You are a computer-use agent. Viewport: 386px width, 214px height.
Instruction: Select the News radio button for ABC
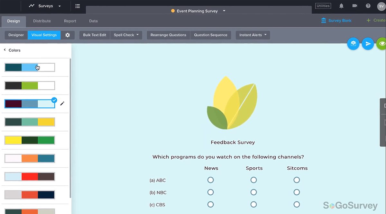(x=211, y=180)
